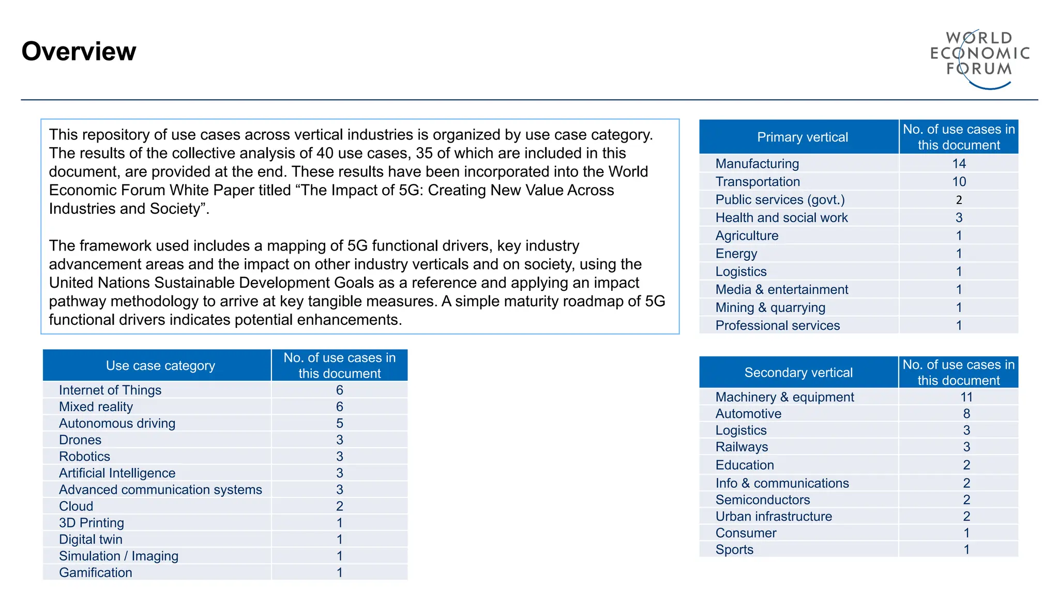The width and height of the screenshot is (1059, 595).
Task: Click the Urban infrastructure row
Action: coord(774,516)
